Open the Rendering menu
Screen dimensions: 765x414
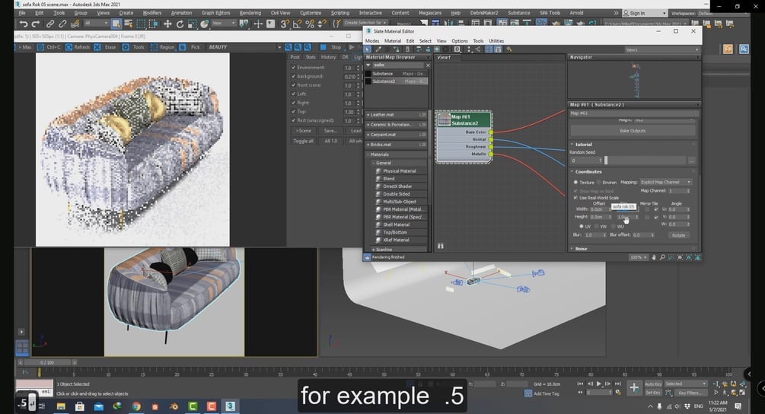(250, 13)
